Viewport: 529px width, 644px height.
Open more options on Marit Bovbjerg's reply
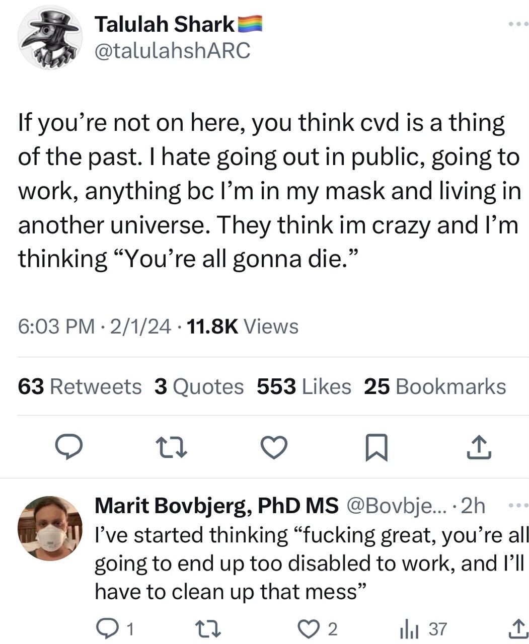coord(519,505)
